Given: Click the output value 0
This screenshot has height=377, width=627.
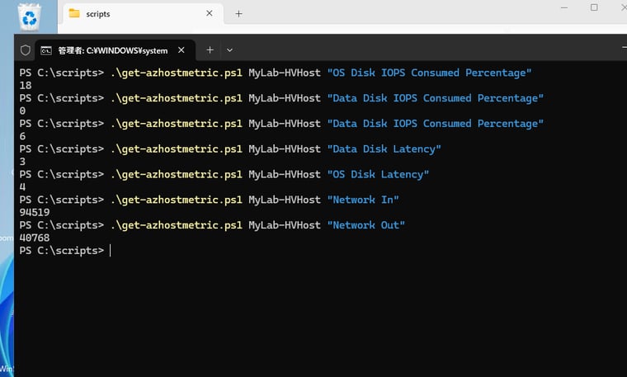Looking at the screenshot, I should (22, 111).
